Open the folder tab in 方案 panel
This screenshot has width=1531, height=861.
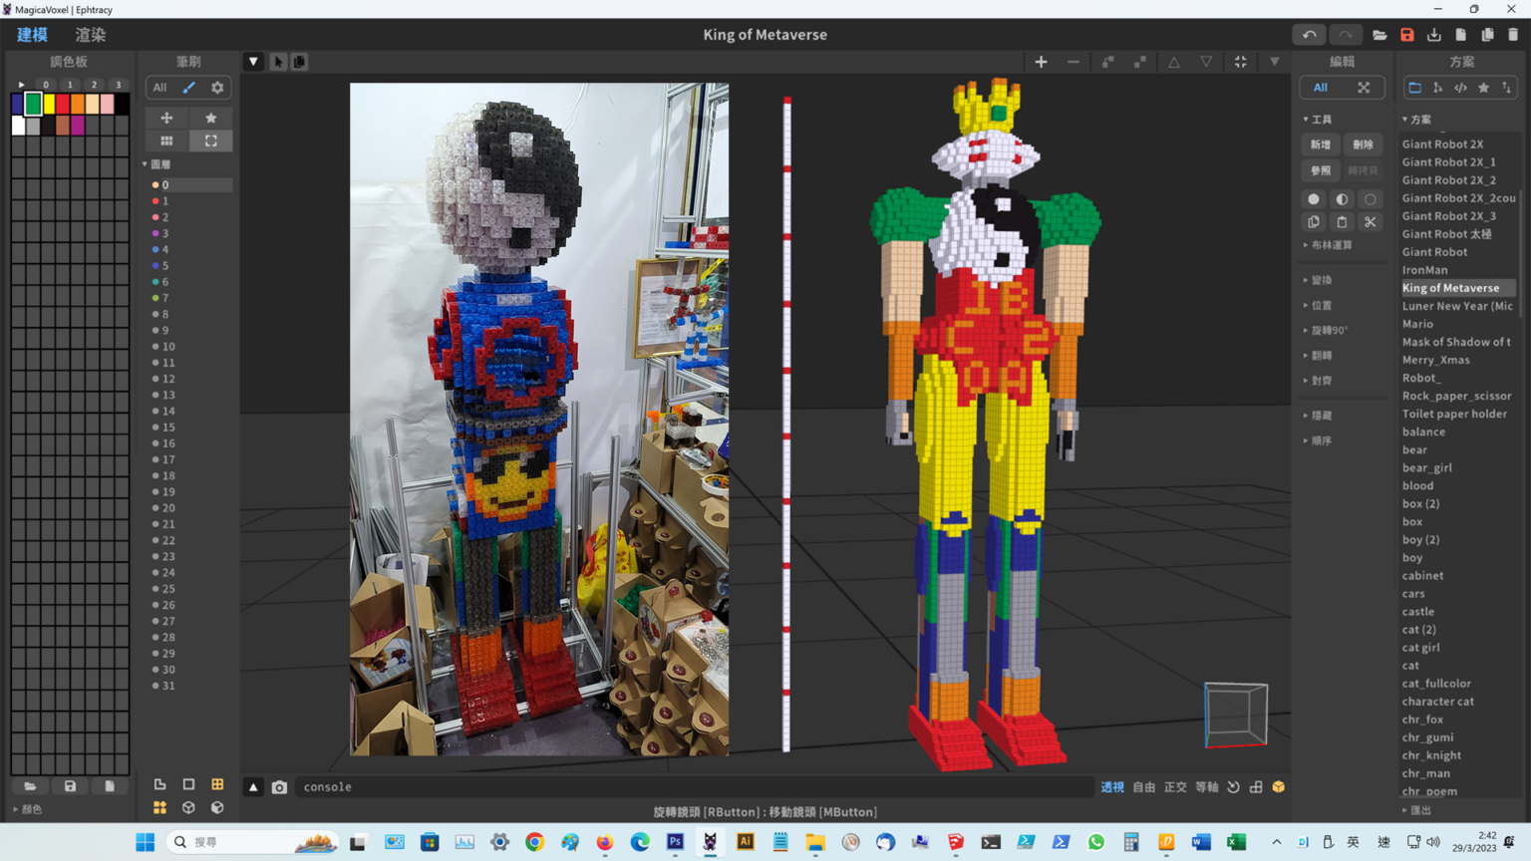click(1414, 88)
